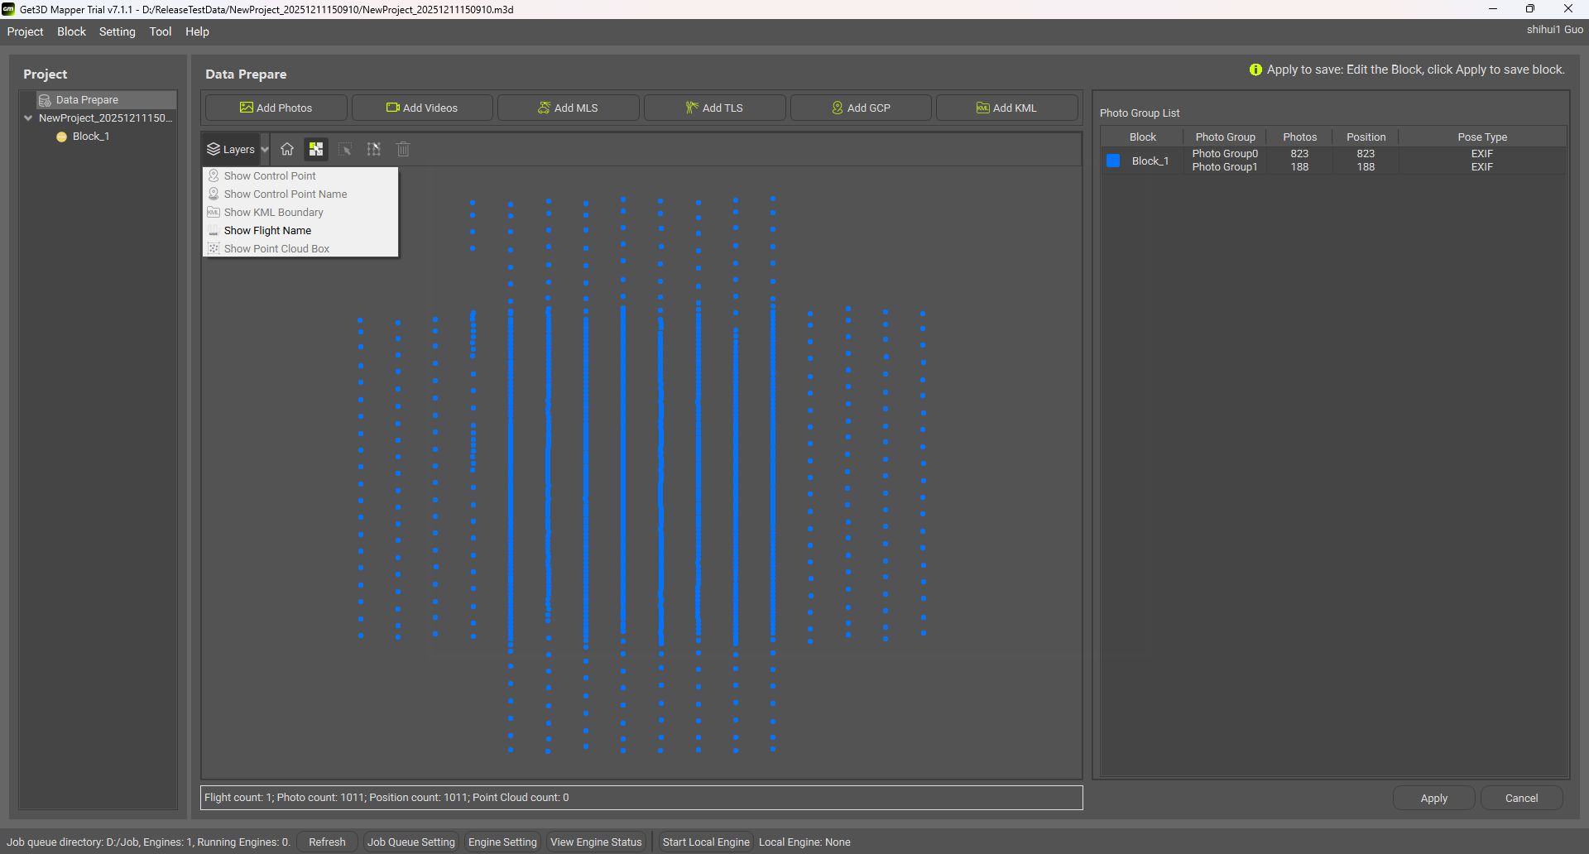Click the polygon selection tool icon
Screen dimensions: 1589x854
(x=374, y=149)
